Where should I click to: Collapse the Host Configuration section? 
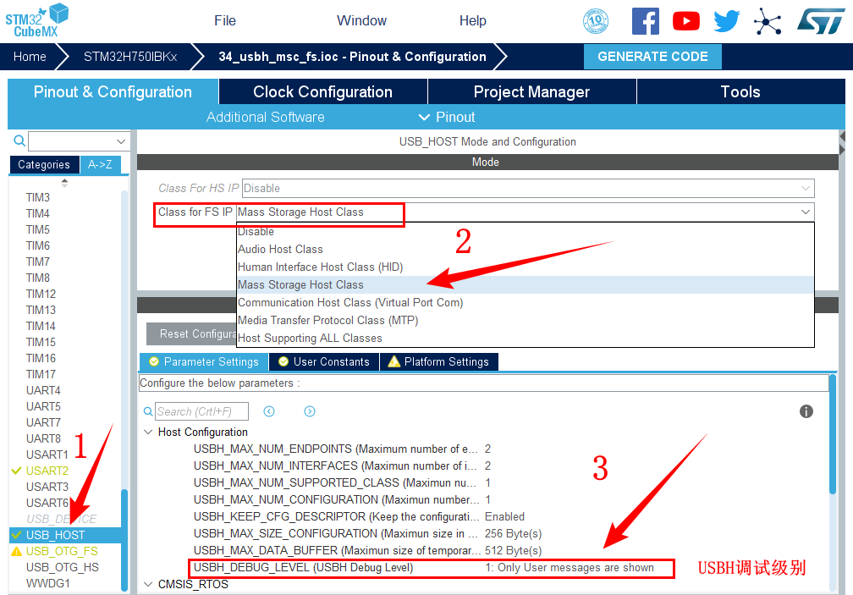tap(149, 432)
